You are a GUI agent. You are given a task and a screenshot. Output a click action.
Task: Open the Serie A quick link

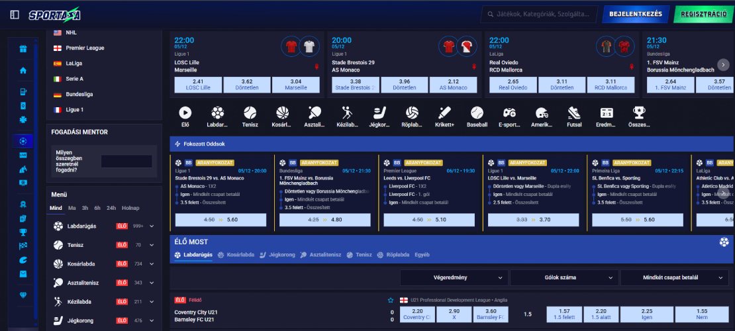pos(75,79)
